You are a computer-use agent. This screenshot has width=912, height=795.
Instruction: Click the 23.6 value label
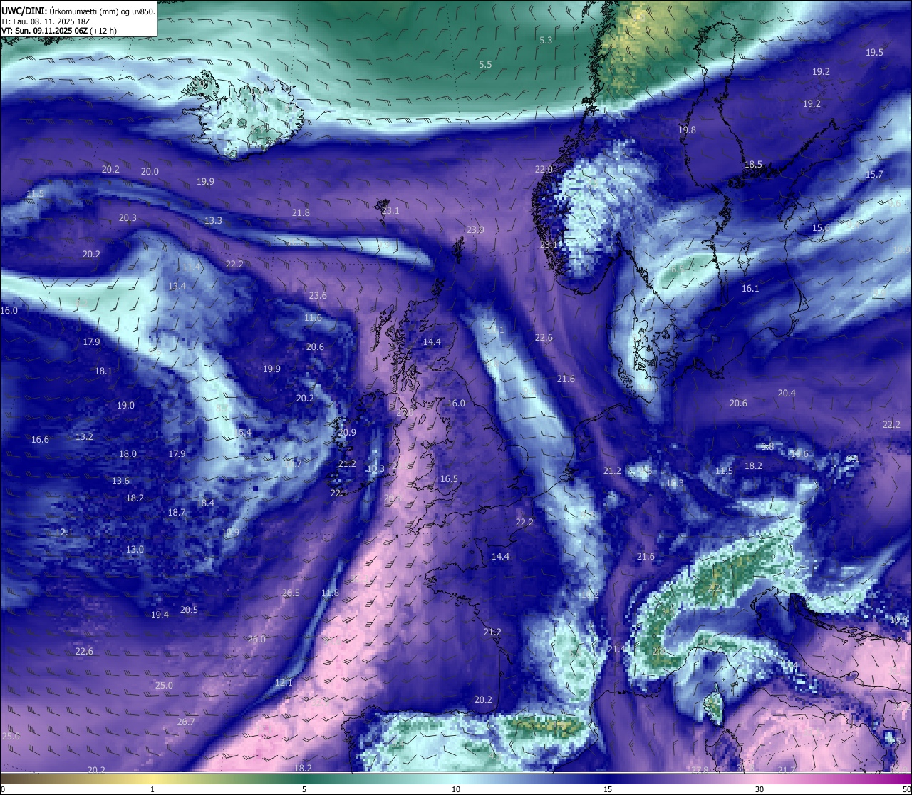click(x=318, y=296)
